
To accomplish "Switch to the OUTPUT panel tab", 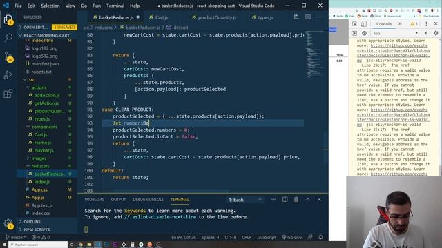I will click(x=118, y=200).
